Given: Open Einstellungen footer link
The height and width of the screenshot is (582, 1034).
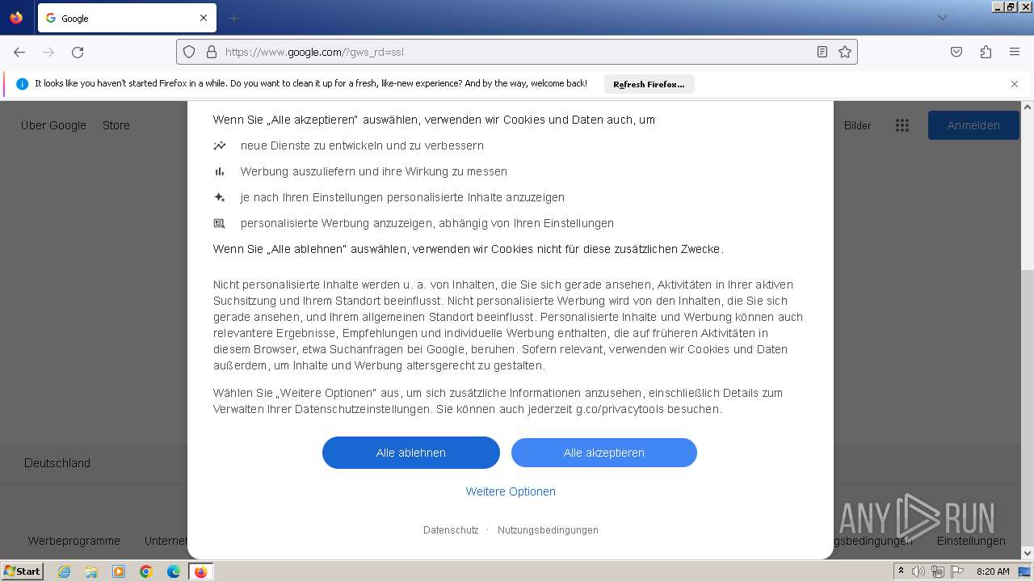Looking at the screenshot, I should tap(971, 541).
